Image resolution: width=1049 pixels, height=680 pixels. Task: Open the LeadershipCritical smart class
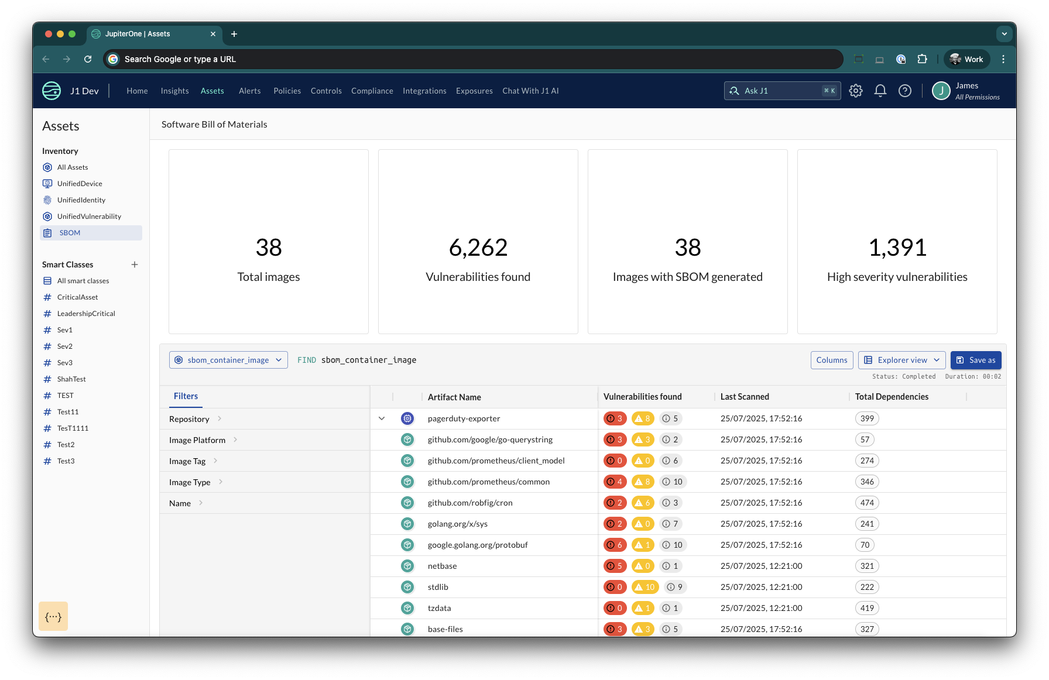tap(86, 314)
